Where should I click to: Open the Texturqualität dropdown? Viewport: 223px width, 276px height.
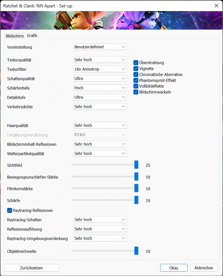coord(100,60)
